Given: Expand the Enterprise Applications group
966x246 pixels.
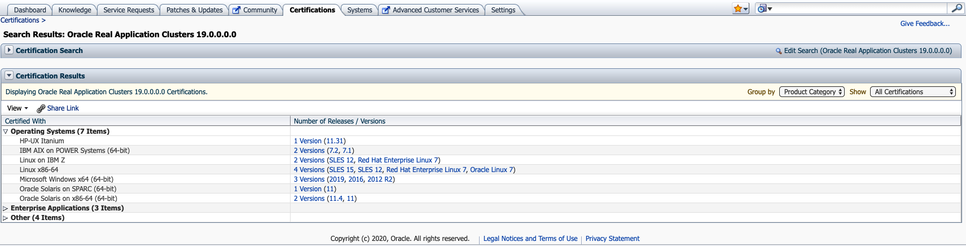Looking at the screenshot, I should [x=6, y=208].
